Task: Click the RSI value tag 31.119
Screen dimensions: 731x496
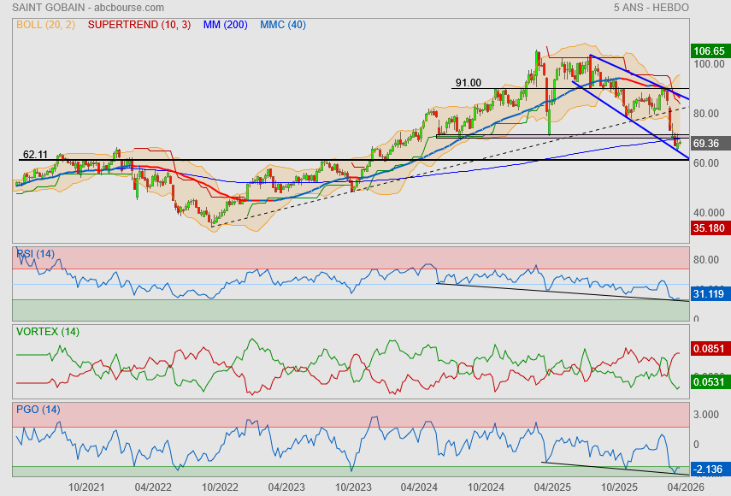Action: [x=709, y=293]
